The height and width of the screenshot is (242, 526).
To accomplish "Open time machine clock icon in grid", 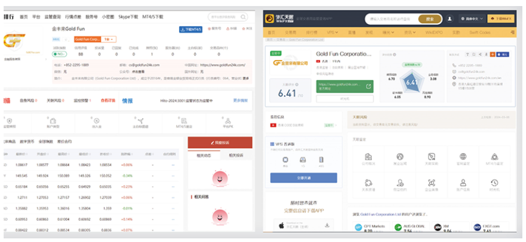I will pos(494,183).
